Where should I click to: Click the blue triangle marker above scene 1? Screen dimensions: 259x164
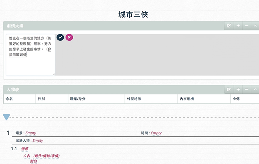6,117
